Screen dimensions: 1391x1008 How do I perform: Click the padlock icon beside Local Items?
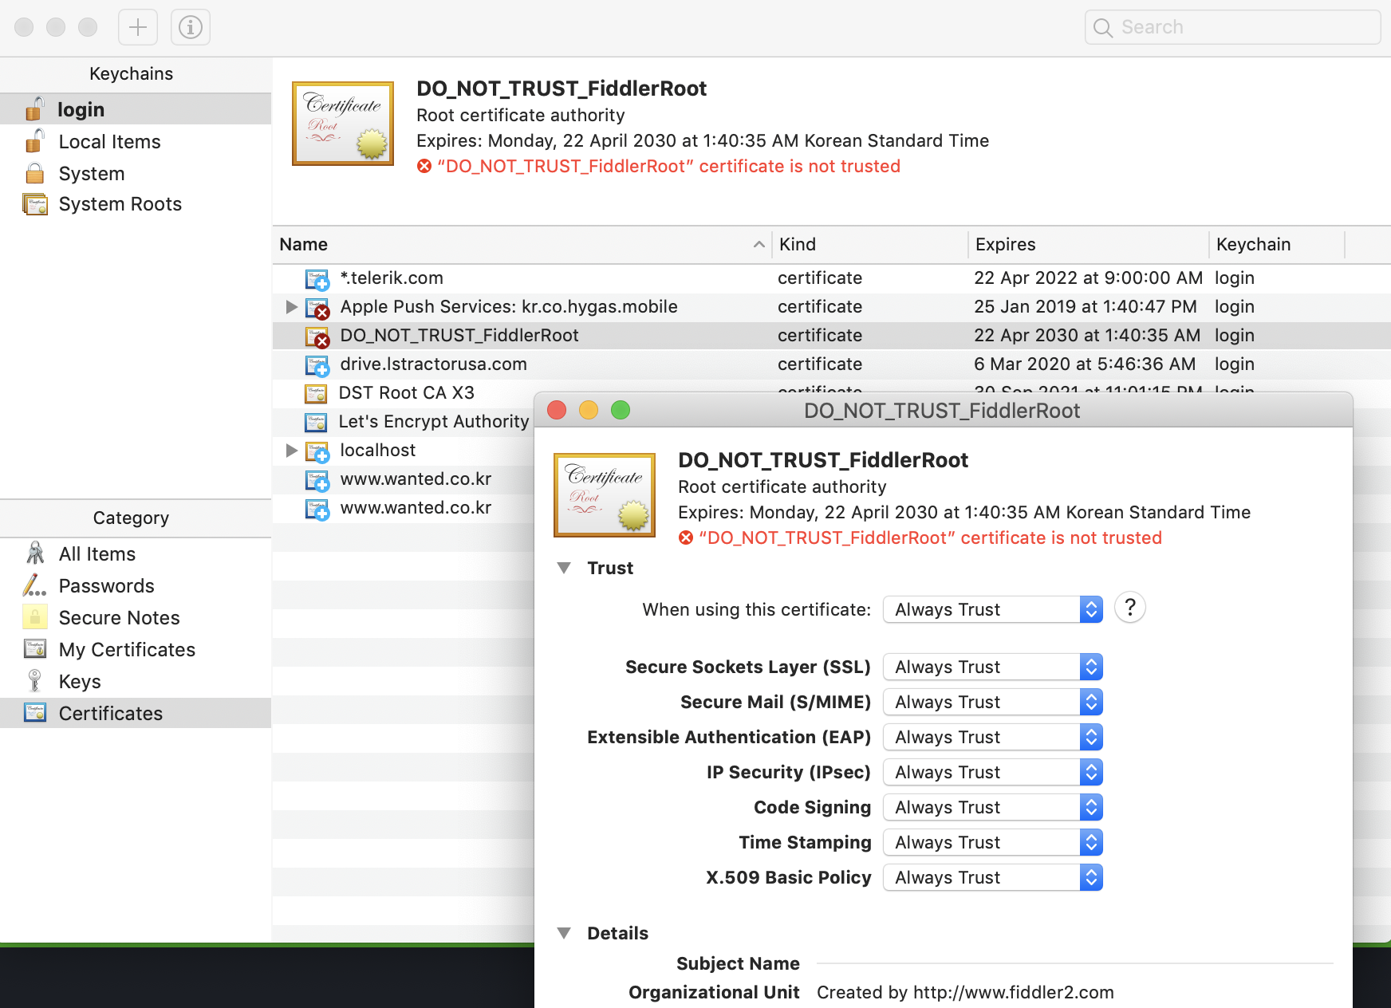click(34, 141)
